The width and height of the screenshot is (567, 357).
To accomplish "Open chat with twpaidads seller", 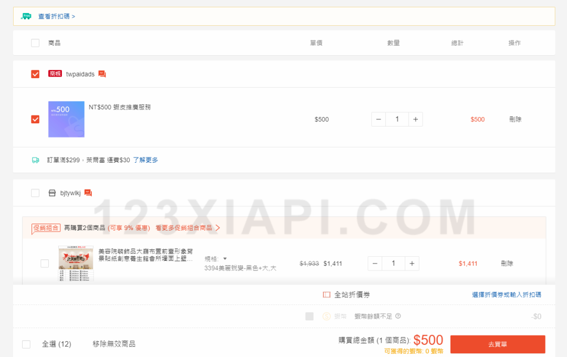I will pos(102,74).
